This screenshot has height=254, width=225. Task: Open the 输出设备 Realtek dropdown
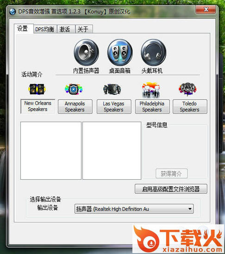coord(134,209)
